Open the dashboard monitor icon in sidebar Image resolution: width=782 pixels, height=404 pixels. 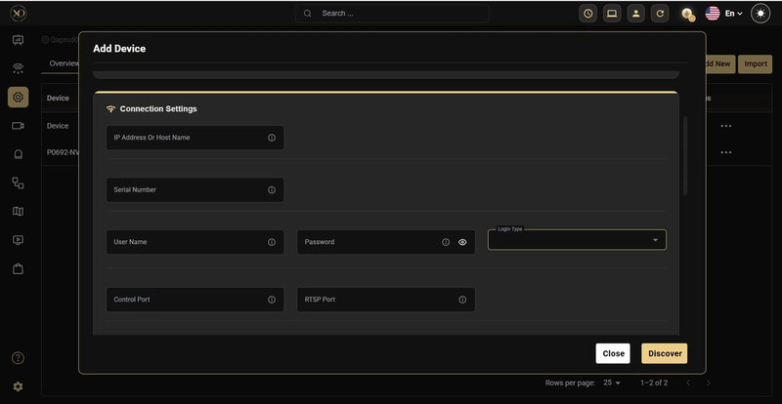click(x=18, y=40)
